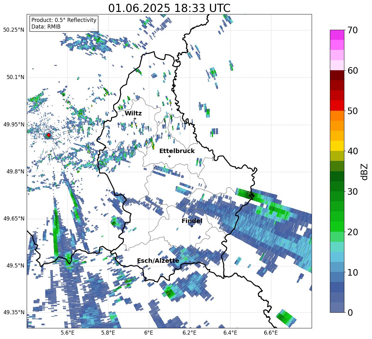
Task: Click the 6.2°E longitude label
Action: pos(189,333)
